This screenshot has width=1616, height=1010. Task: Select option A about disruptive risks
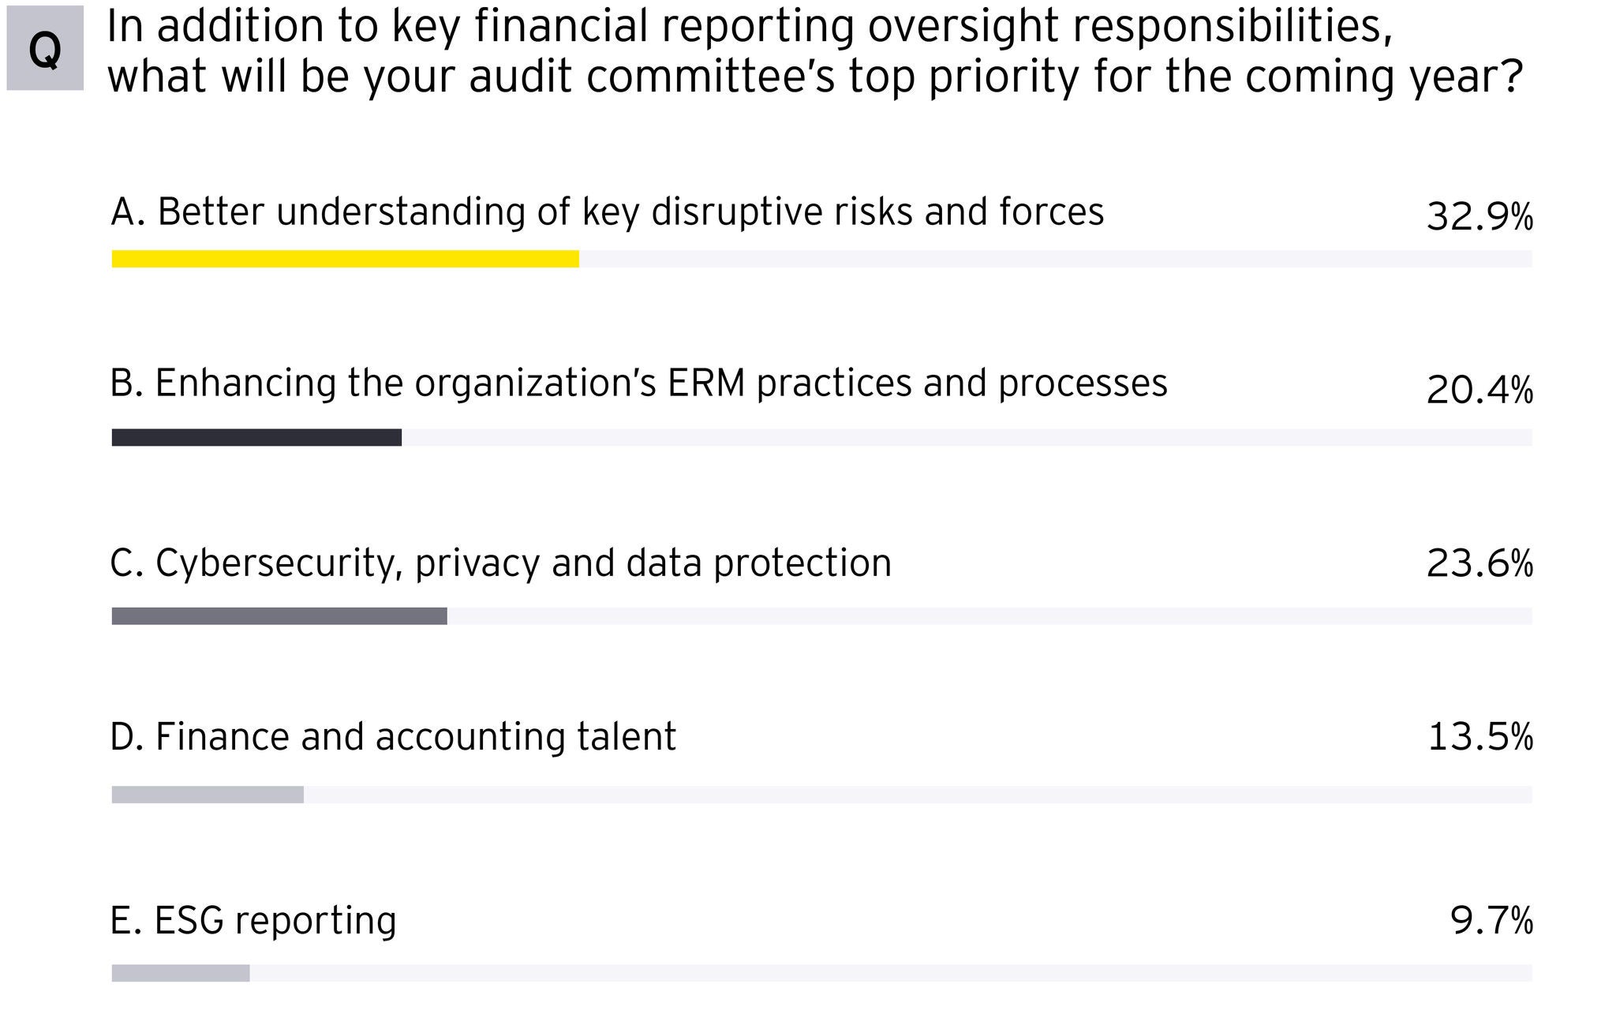pyautogui.click(x=607, y=212)
